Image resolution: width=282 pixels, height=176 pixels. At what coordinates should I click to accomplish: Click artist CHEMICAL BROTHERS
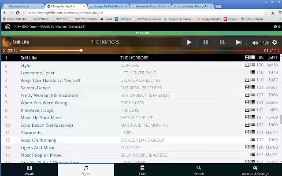tap(141, 88)
